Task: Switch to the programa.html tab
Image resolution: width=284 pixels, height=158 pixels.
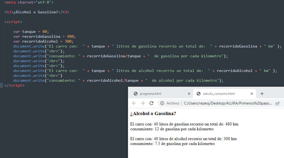Action: (x=161, y=94)
